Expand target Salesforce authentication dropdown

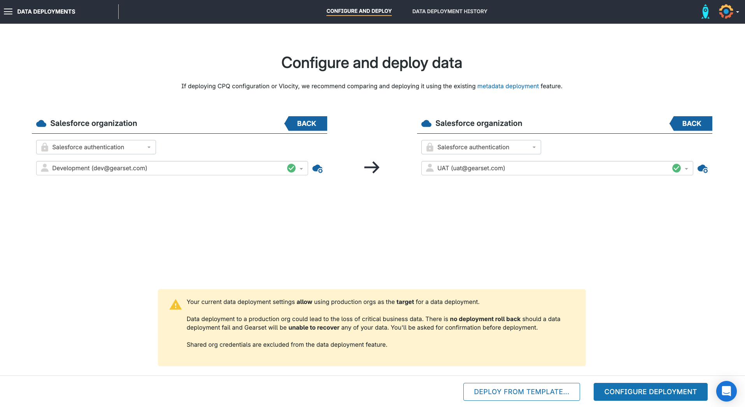(x=481, y=147)
